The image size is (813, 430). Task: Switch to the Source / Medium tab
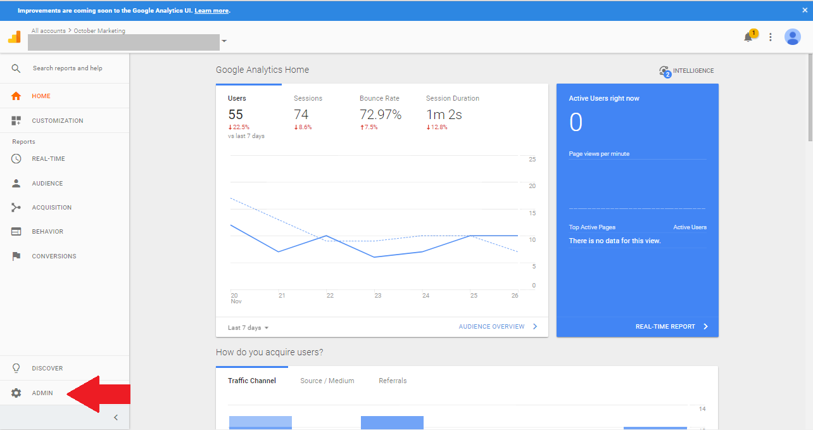pyautogui.click(x=327, y=381)
